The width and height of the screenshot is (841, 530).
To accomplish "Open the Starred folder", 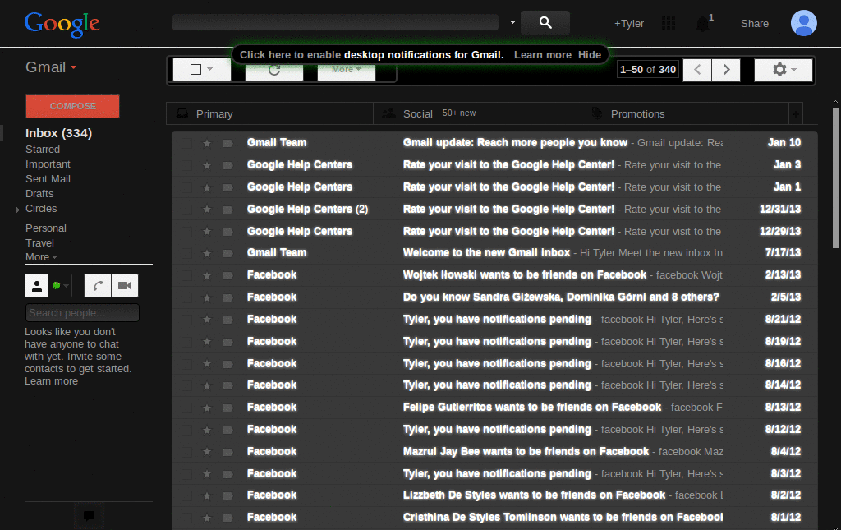I will click(x=43, y=149).
